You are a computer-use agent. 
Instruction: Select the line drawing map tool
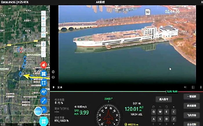click(43, 49)
